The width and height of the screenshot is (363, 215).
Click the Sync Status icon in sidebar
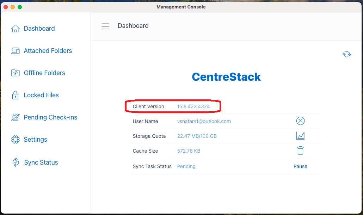click(16, 162)
